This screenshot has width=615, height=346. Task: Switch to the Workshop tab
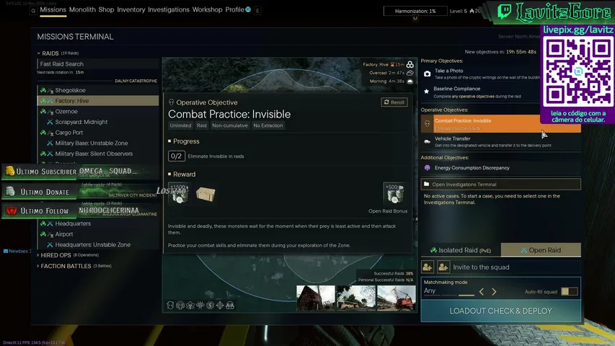[x=207, y=10]
